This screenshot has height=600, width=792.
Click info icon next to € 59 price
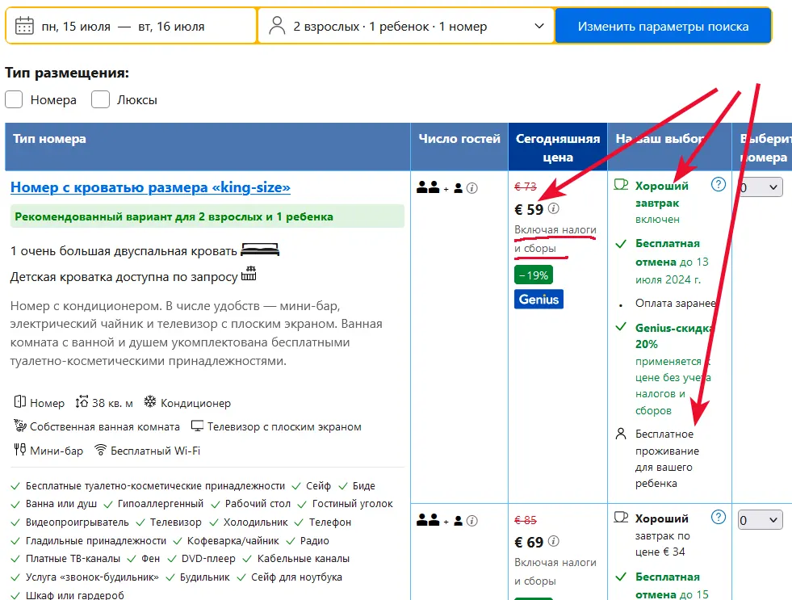tap(553, 209)
